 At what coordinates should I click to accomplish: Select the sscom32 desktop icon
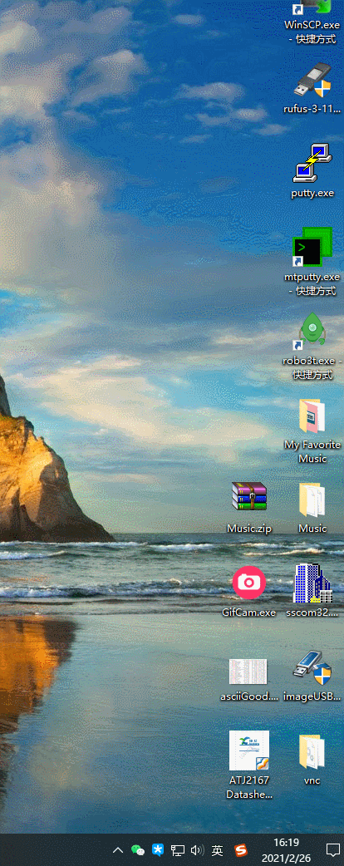312,583
